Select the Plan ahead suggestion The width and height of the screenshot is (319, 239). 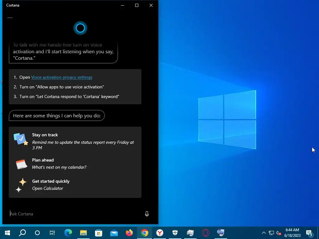tap(75, 164)
